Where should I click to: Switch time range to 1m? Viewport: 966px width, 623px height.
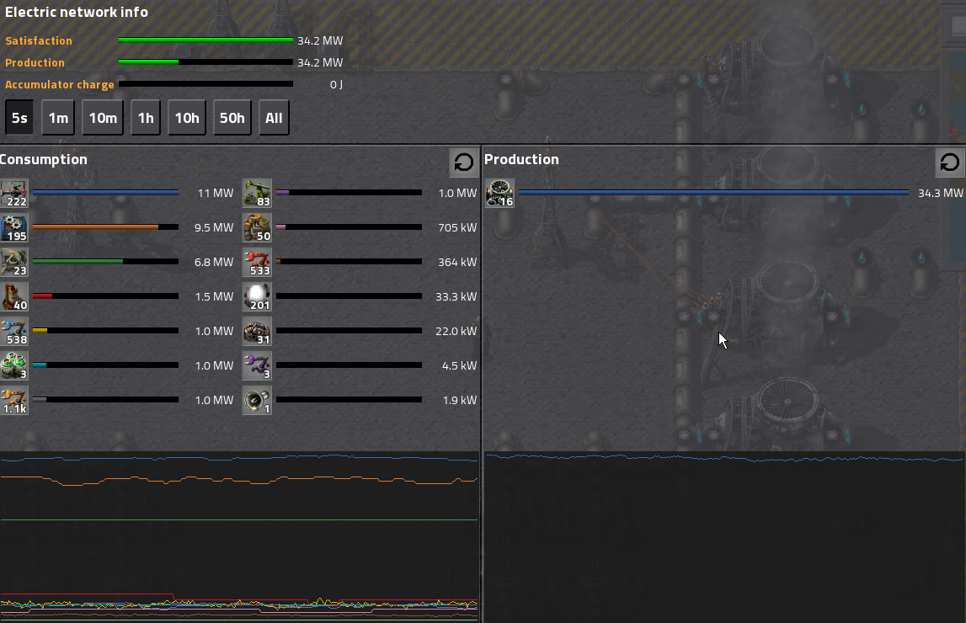tap(58, 118)
